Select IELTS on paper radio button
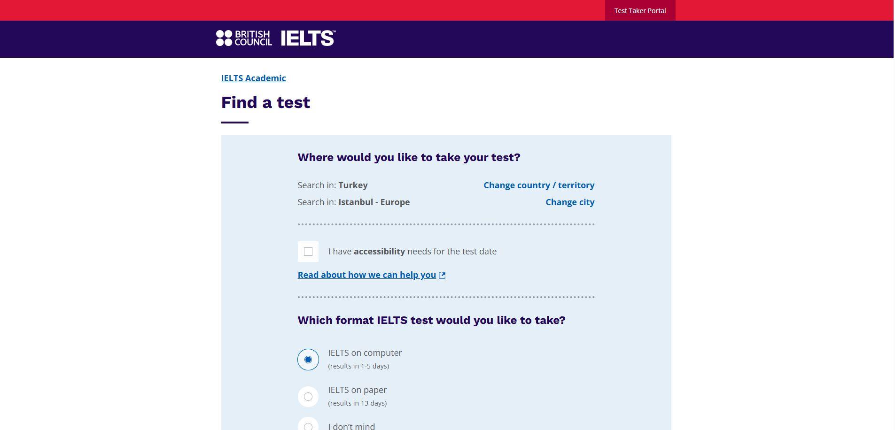 pyautogui.click(x=308, y=397)
